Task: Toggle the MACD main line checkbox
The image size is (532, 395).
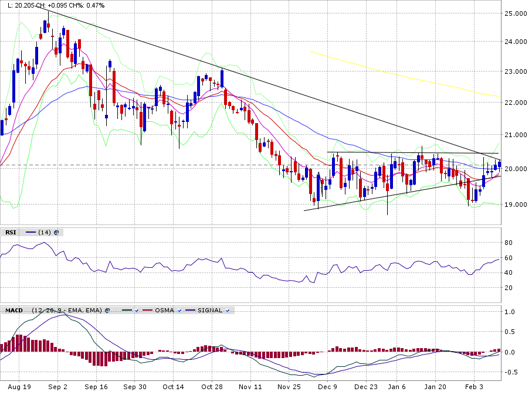Action: 136,310
